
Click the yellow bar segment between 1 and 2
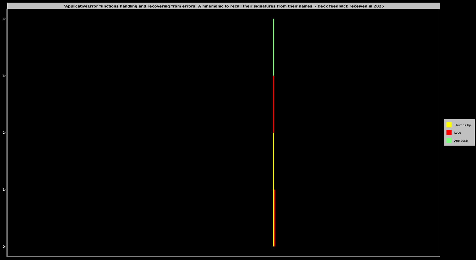pos(273,161)
